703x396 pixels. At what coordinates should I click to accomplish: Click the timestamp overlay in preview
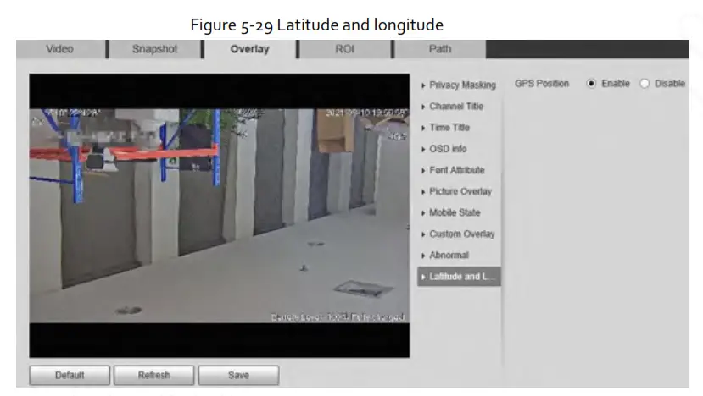click(366, 113)
